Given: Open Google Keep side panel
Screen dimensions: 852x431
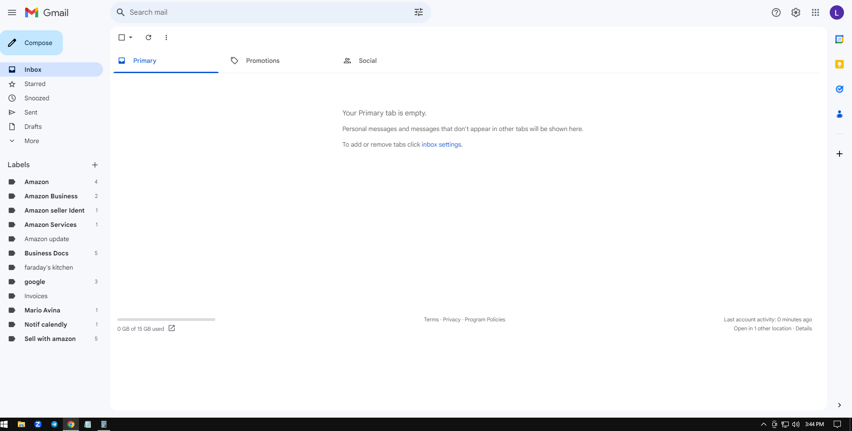Looking at the screenshot, I should 840,64.
